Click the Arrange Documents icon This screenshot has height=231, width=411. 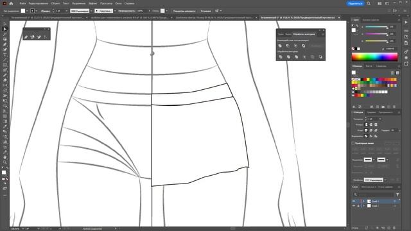[x=380, y=3]
